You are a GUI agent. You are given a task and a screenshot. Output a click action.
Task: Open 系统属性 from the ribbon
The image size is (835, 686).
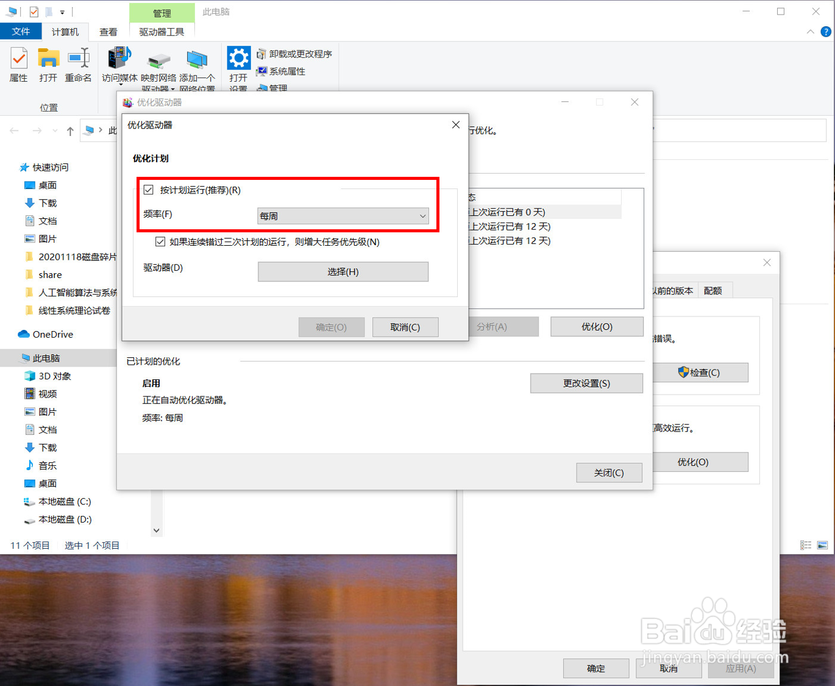tap(281, 71)
